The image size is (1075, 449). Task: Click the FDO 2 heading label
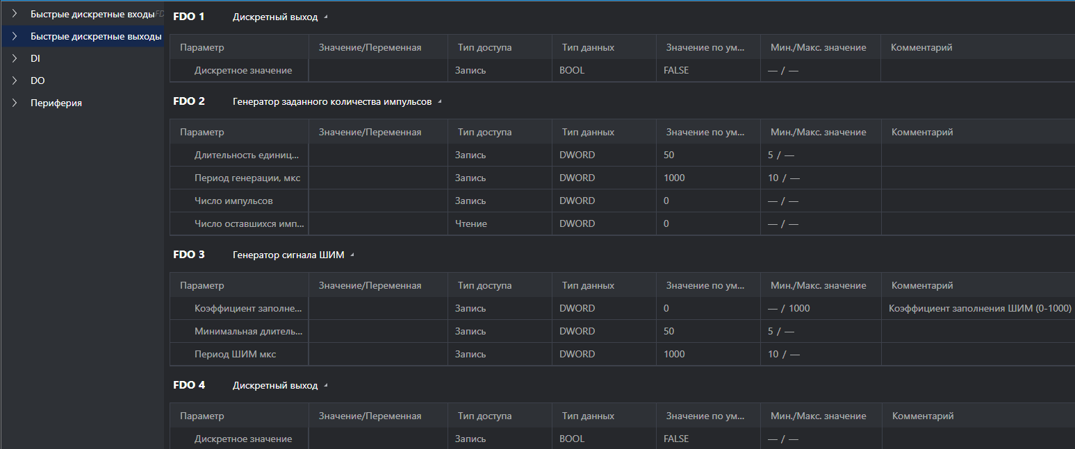[x=189, y=101]
